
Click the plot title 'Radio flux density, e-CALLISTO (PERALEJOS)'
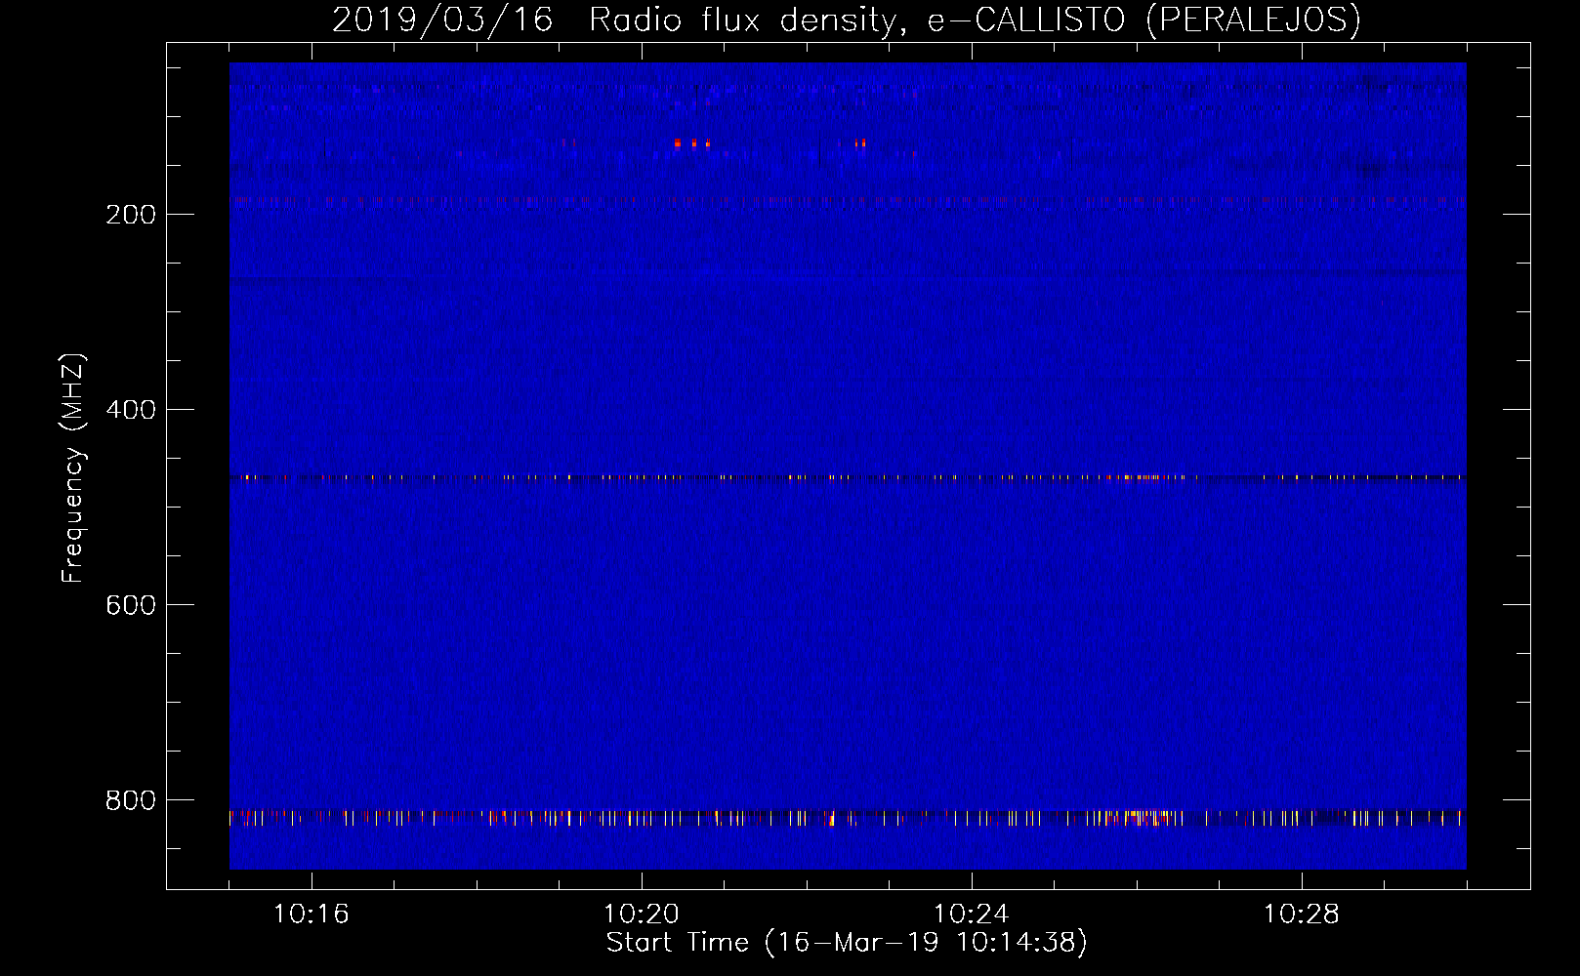tap(975, 20)
